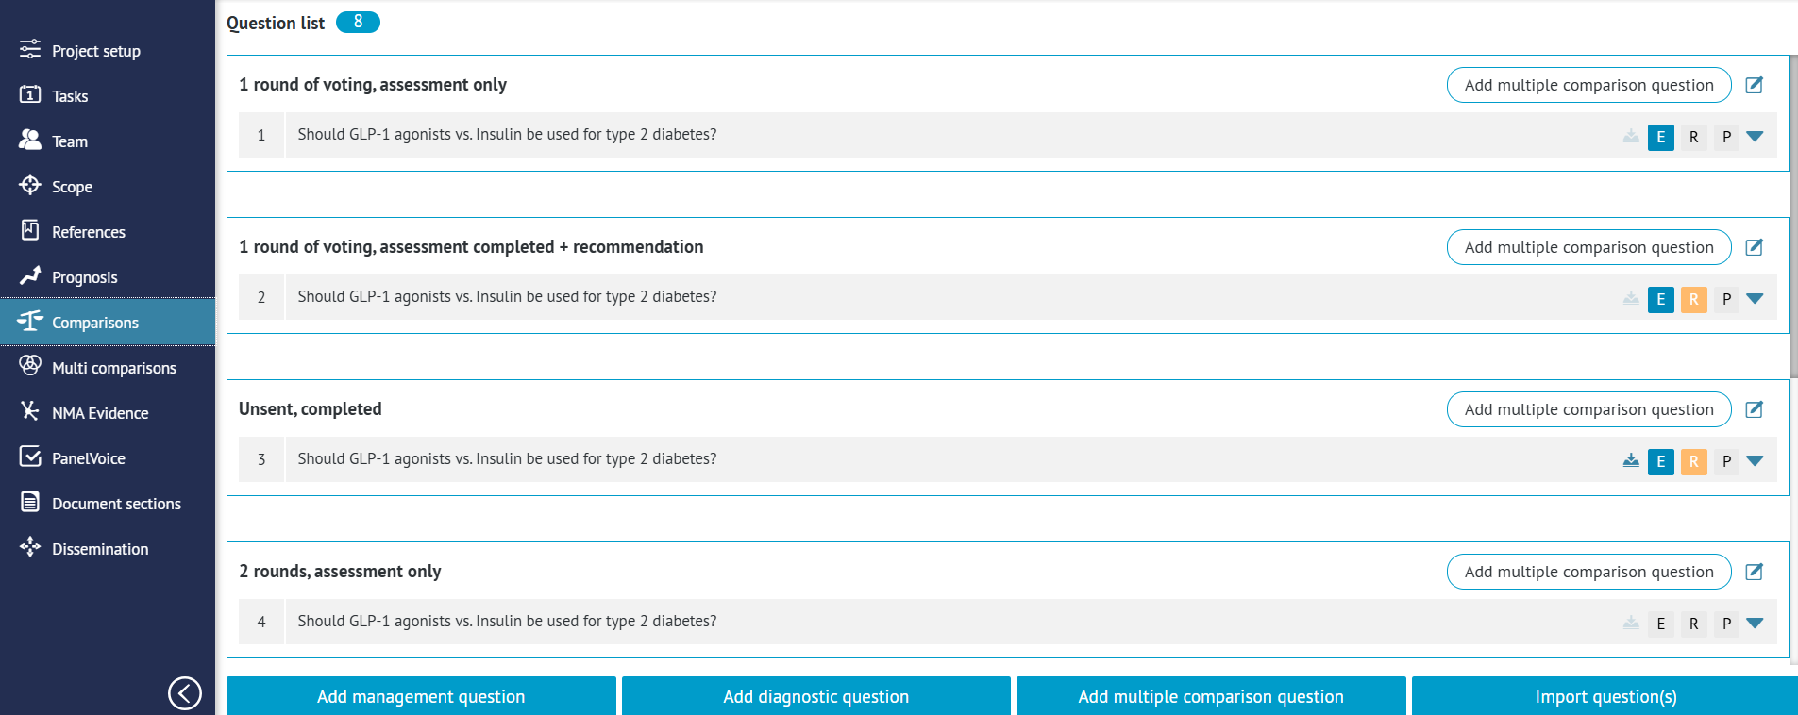Image resolution: width=1798 pixels, height=715 pixels.
Task: Toggle the blue E button on question 1
Action: (x=1661, y=137)
